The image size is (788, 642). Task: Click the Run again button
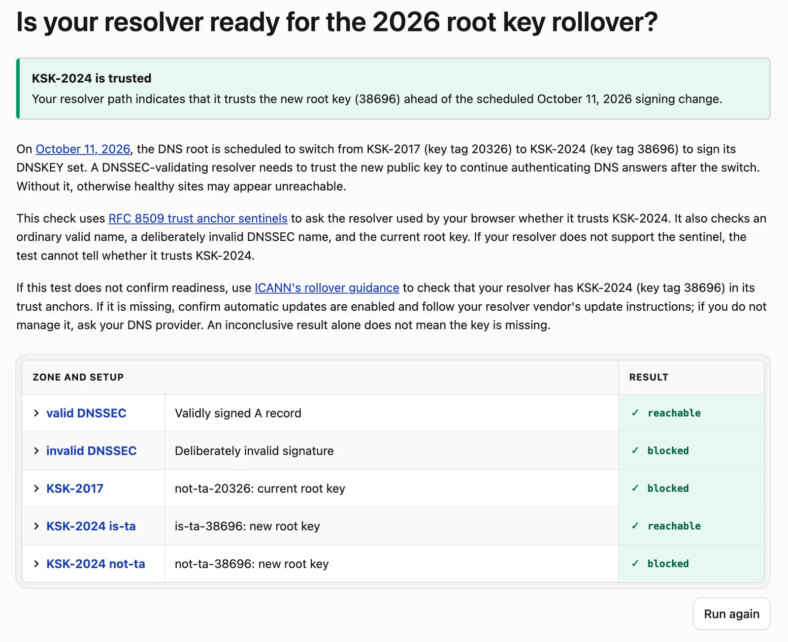click(x=732, y=614)
